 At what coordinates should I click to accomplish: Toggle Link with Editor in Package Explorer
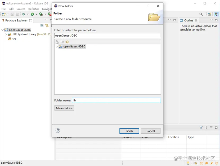click(x=47, y=25)
